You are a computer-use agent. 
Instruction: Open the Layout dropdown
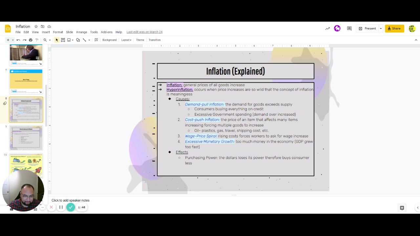(126, 40)
